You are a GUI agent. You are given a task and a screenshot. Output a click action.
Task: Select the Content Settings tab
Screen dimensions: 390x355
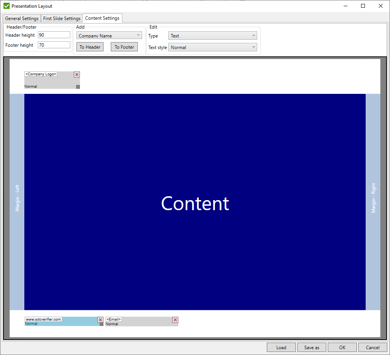pos(102,18)
